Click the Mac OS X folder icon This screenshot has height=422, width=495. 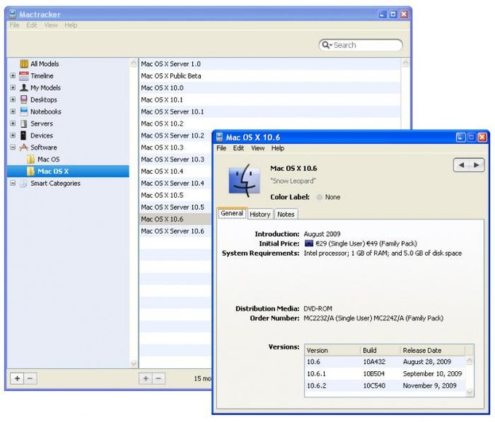point(31,171)
